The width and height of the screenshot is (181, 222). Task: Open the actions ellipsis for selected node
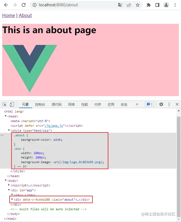pyautogui.click(x=2, y=135)
